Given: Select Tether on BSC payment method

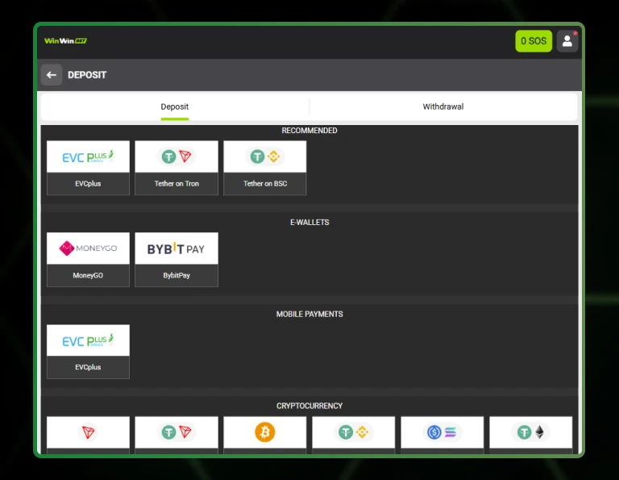Looking at the screenshot, I should point(265,168).
